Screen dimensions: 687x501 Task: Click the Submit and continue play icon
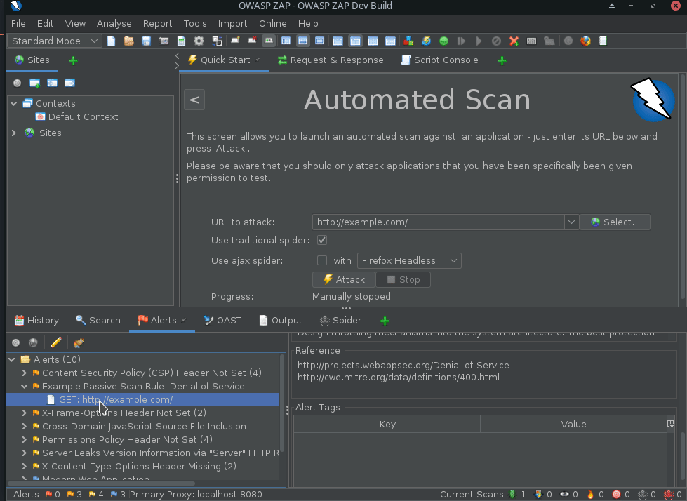tap(479, 41)
